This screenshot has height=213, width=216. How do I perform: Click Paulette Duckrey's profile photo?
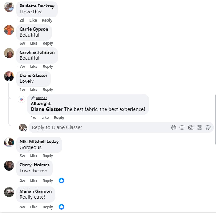click(9, 7)
